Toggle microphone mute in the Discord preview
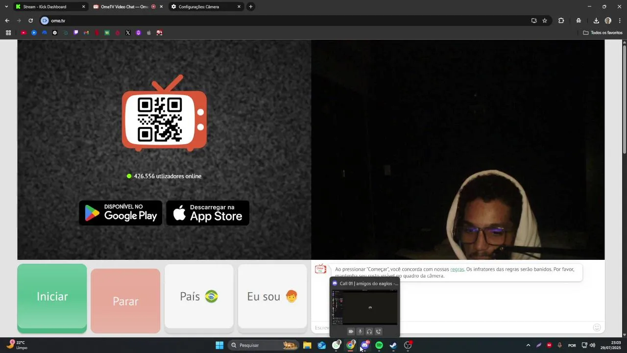The image size is (627, 353). point(360,331)
